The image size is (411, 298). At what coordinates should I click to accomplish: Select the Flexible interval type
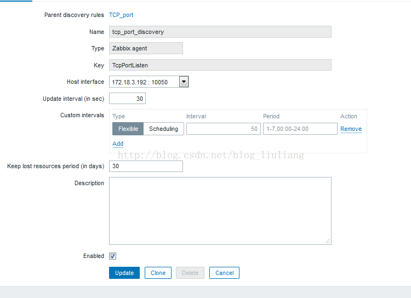pos(128,129)
